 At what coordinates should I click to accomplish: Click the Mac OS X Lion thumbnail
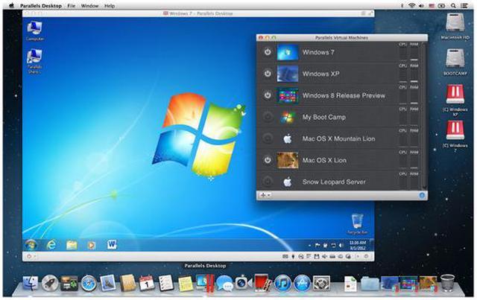pos(288,160)
